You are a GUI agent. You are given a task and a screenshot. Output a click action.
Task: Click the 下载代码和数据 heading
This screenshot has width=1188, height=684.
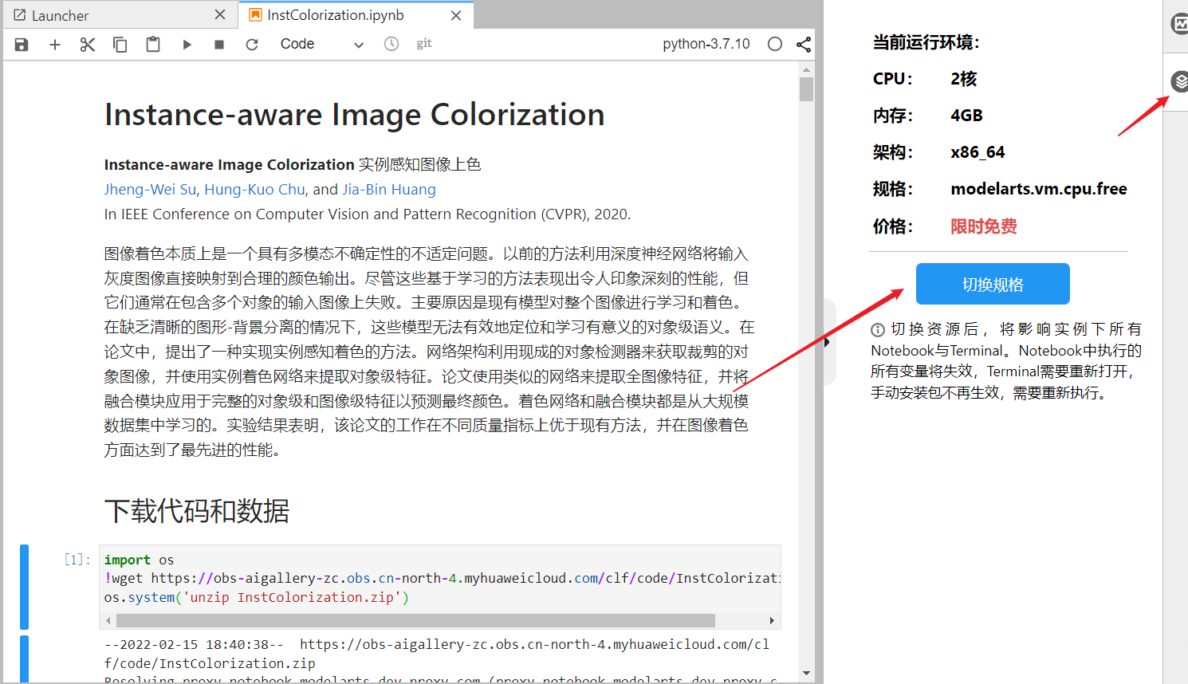coord(197,511)
